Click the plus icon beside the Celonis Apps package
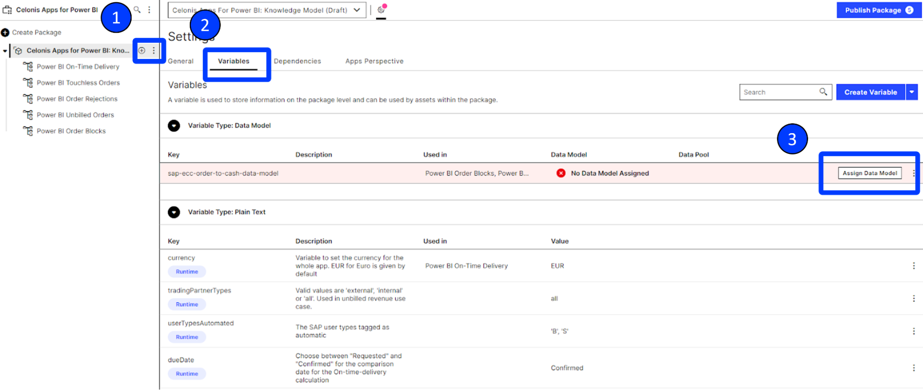923x390 pixels. click(x=142, y=50)
